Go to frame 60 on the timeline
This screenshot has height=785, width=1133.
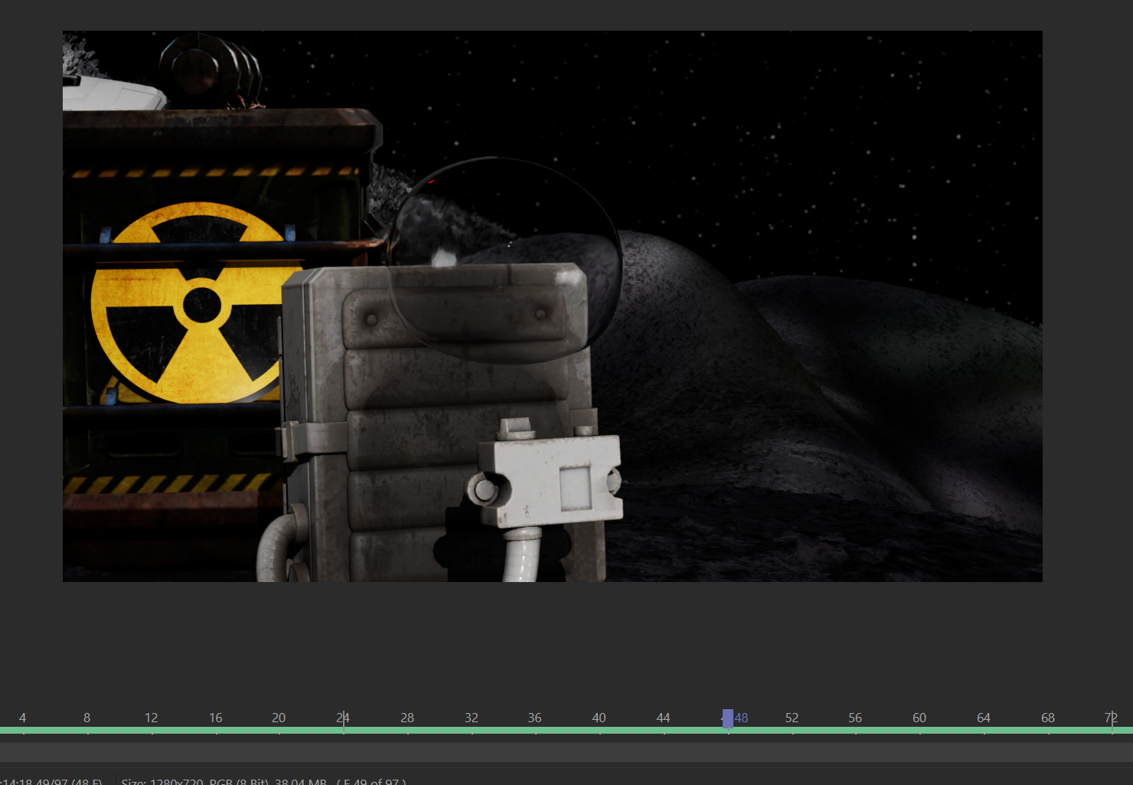coord(919,718)
